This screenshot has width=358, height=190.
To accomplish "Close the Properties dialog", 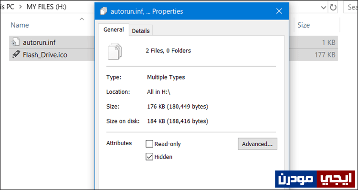I will point(279,11).
